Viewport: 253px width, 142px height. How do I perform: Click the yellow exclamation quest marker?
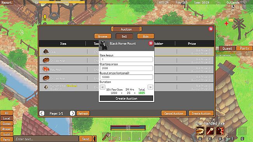45,18
